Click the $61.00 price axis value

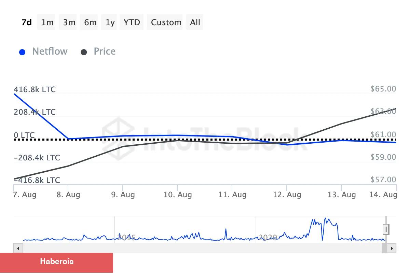tap(383, 135)
